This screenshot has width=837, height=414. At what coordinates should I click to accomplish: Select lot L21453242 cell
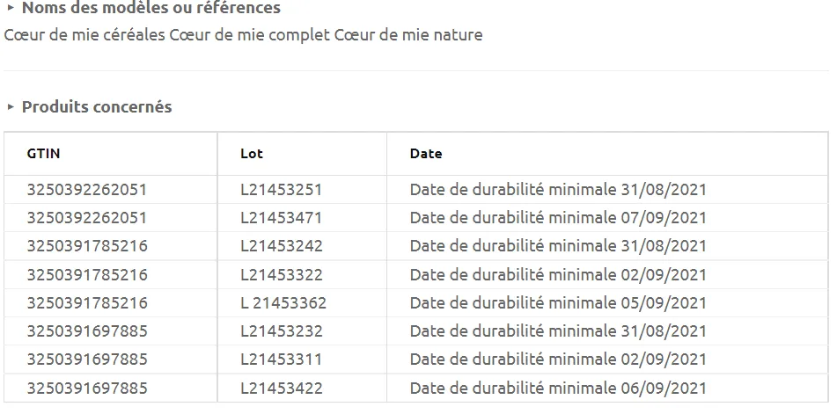282,246
